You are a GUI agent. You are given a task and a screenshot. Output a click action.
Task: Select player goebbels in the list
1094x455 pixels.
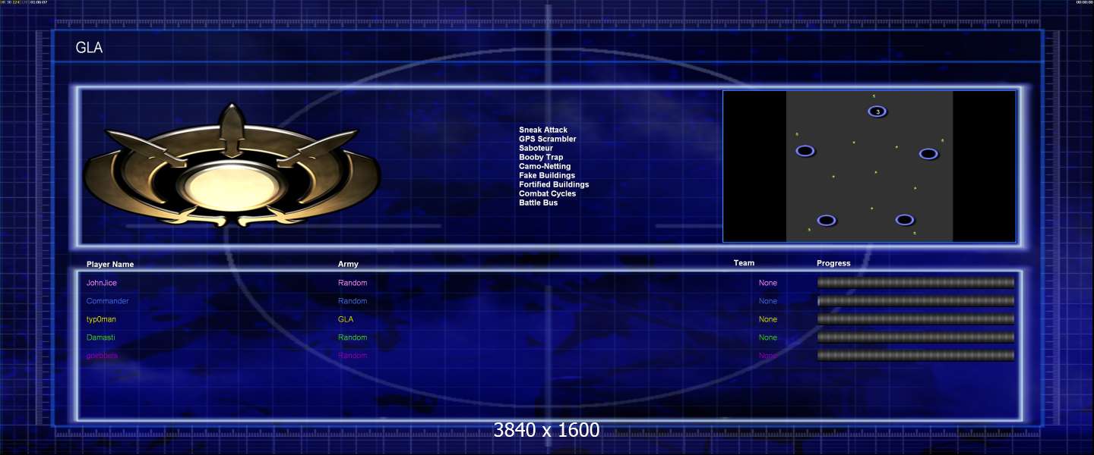coord(102,356)
